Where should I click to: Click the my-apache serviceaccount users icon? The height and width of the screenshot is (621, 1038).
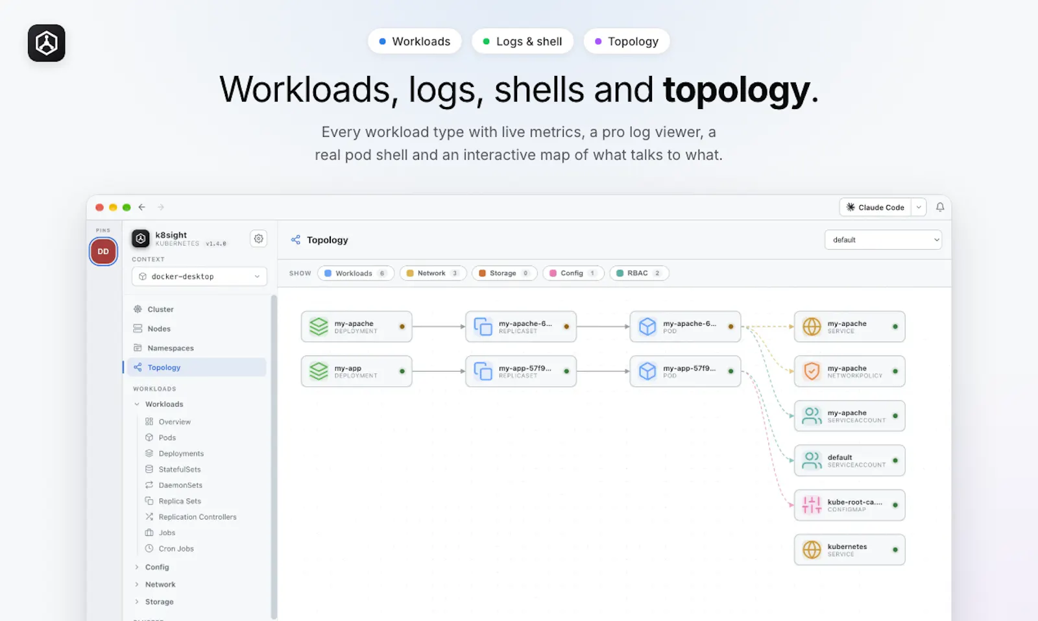(x=812, y=416)
